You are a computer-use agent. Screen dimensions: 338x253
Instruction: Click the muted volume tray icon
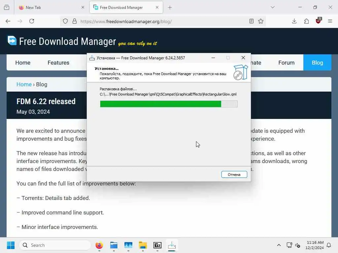pyautogui.click(x=298, y=245)
